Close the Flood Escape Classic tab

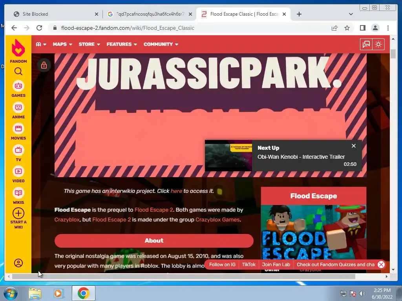(x=284, y=14)
